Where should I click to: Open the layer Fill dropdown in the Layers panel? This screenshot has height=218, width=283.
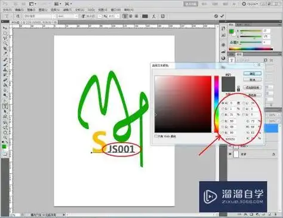pos(279,121)
